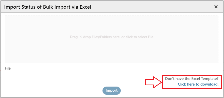Image resolution: width=224 pixels, height=98 pixels.
Task: Click the File label below drop zone
Action: 8,68
